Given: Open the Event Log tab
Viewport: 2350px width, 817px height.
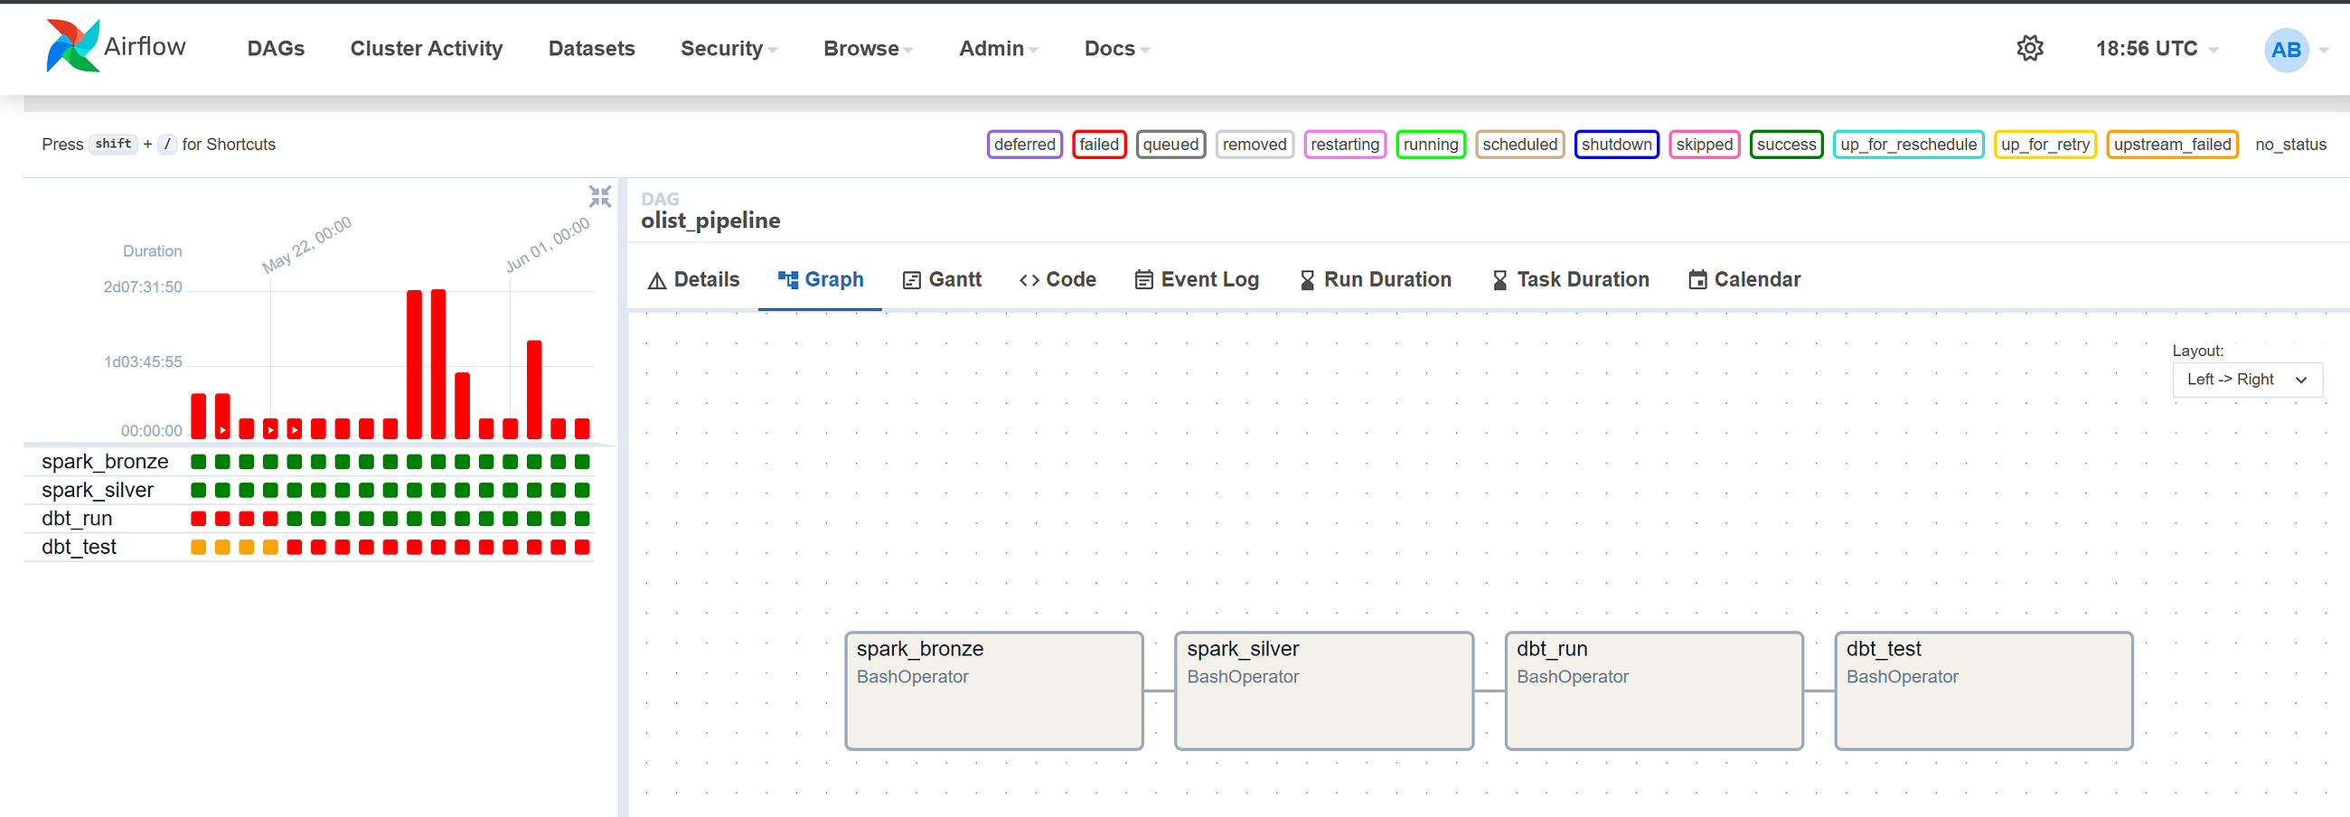Looking at the screenshot, I should (1196, 280).
